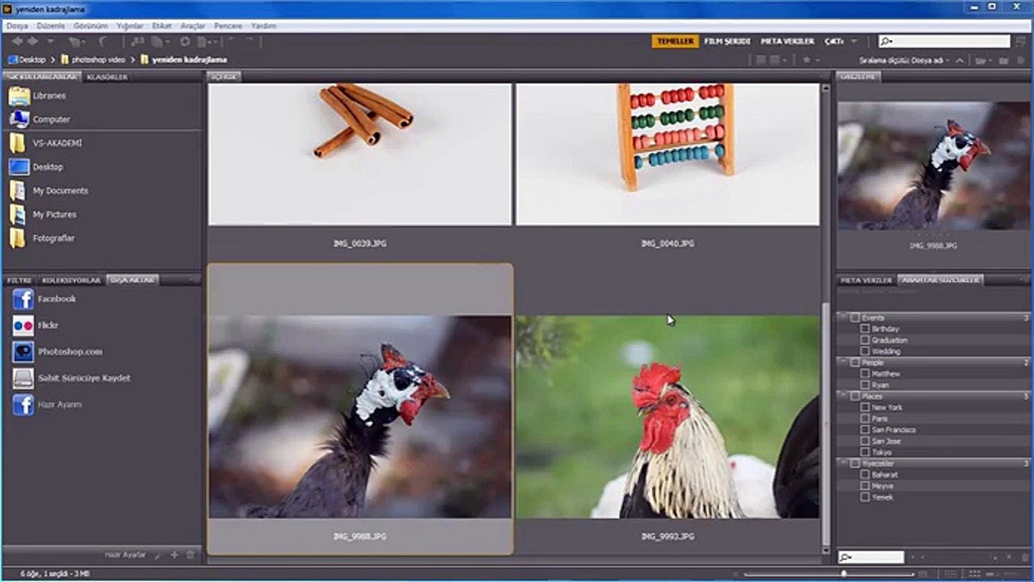1034x582 pixels.
Task: Check the Tokyo keyword checkbox
Action: pyautogui.click(x=865, y=452)
